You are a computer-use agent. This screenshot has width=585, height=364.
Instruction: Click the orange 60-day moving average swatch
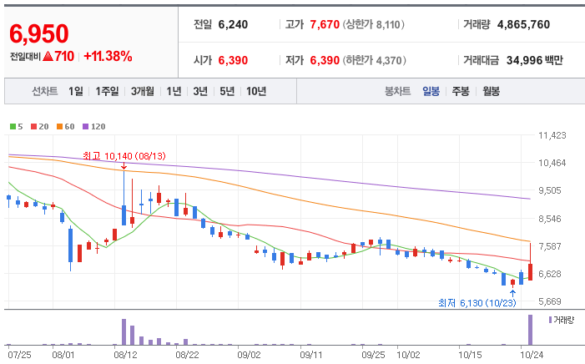tap(59, 127)
